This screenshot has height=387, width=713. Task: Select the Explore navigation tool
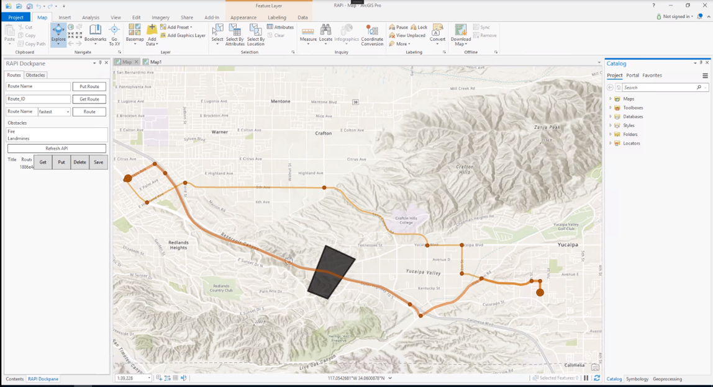58,34
